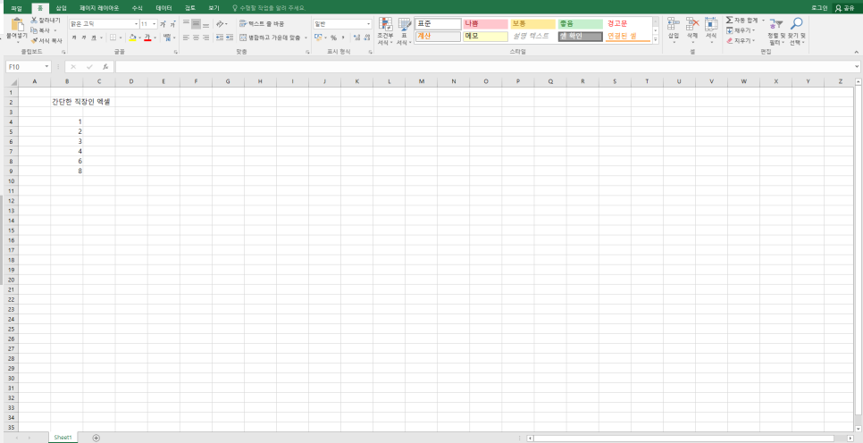The width and height of the screenshot is (863, 443).
Task: Center text horizontally
Action: [196, 38]
